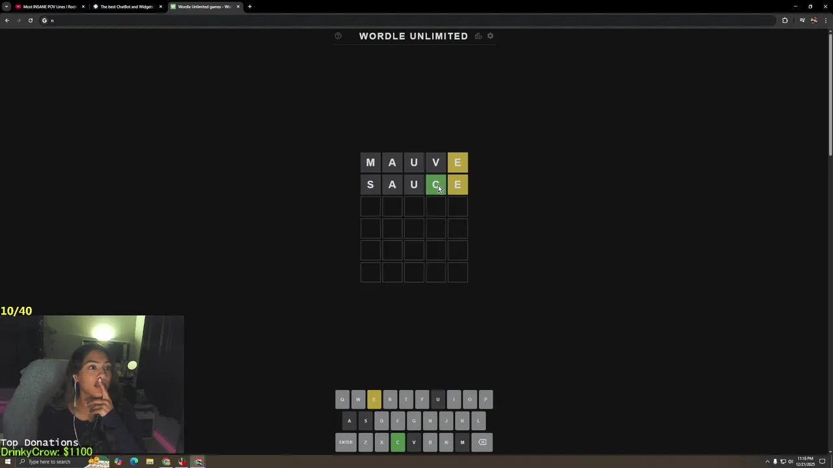The height and width of the screenshot is (468, 833).
Task: Open the Wordle settings gear icon
Action: pos(490,36)
